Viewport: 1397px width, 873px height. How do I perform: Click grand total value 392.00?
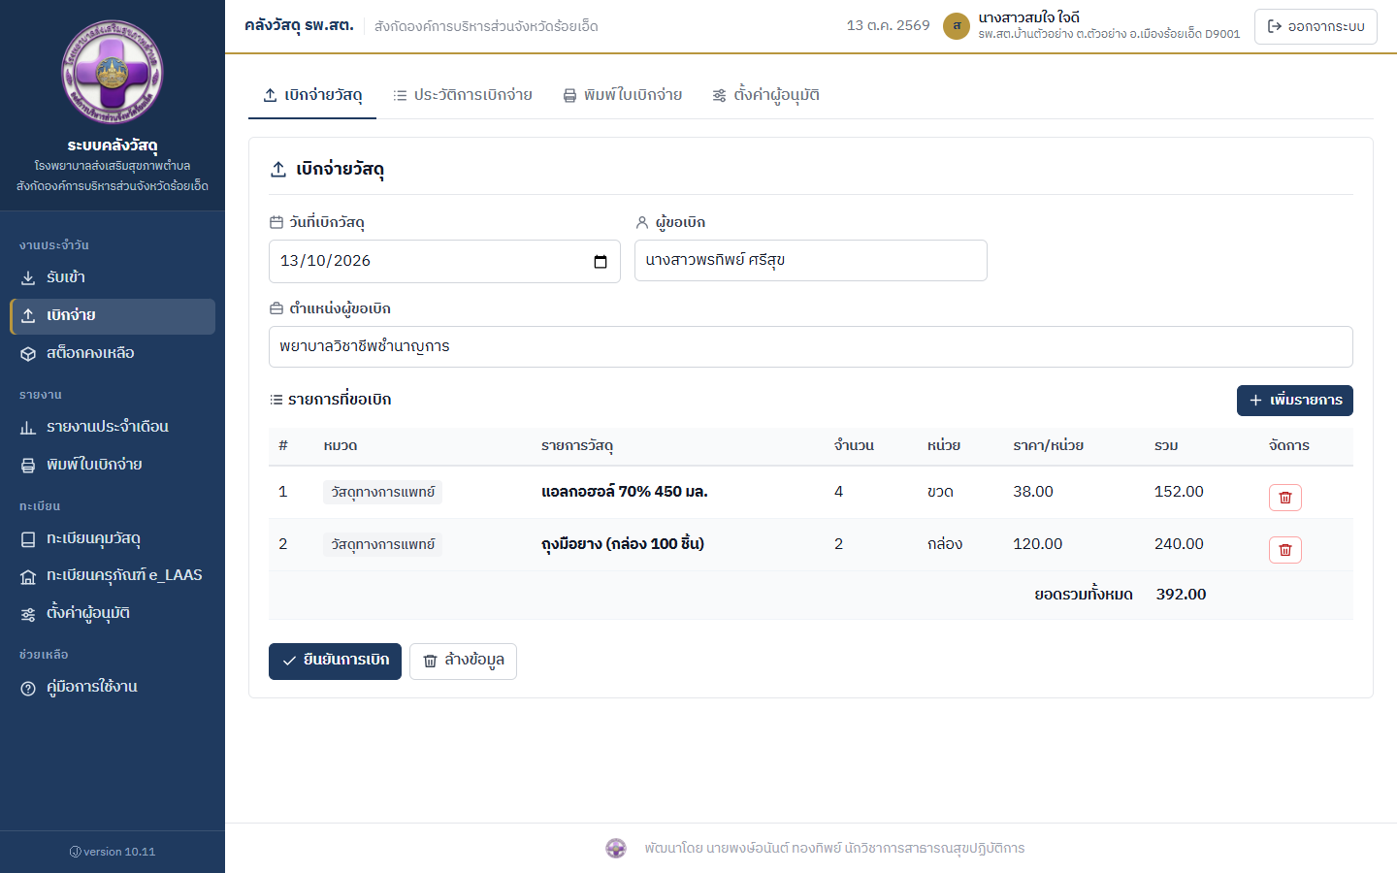[1181, 595]
